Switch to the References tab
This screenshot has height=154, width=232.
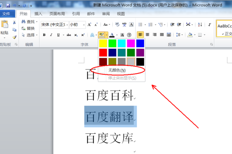[76, 14]
